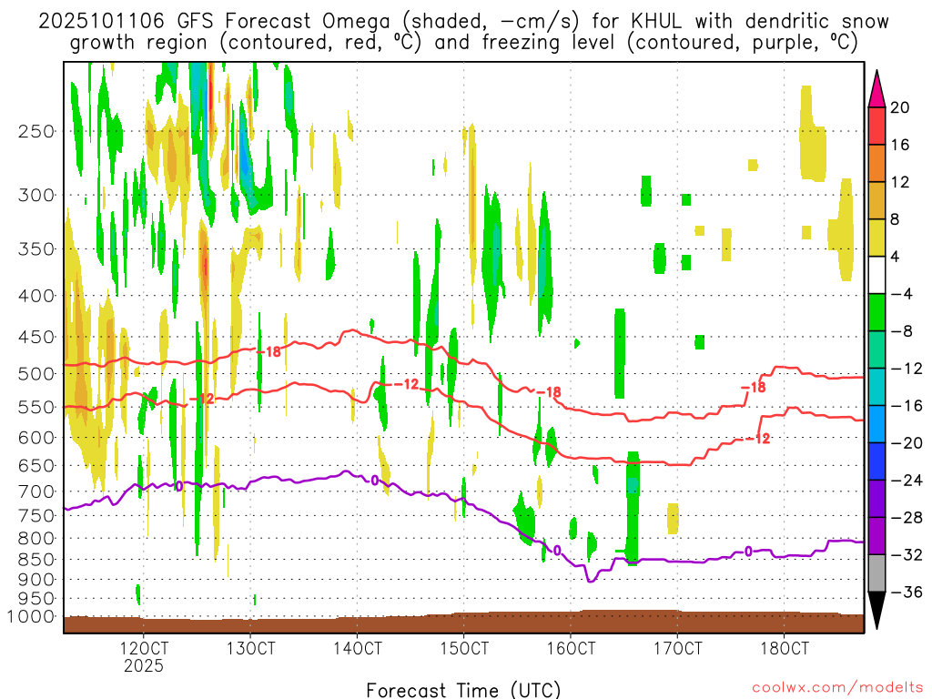Click the blue colorbar segment between -20 and -24

point(876,461)
